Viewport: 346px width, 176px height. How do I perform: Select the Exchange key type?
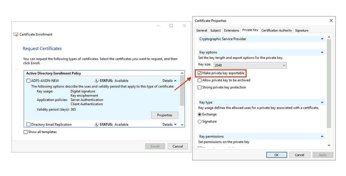coord(200,114)
